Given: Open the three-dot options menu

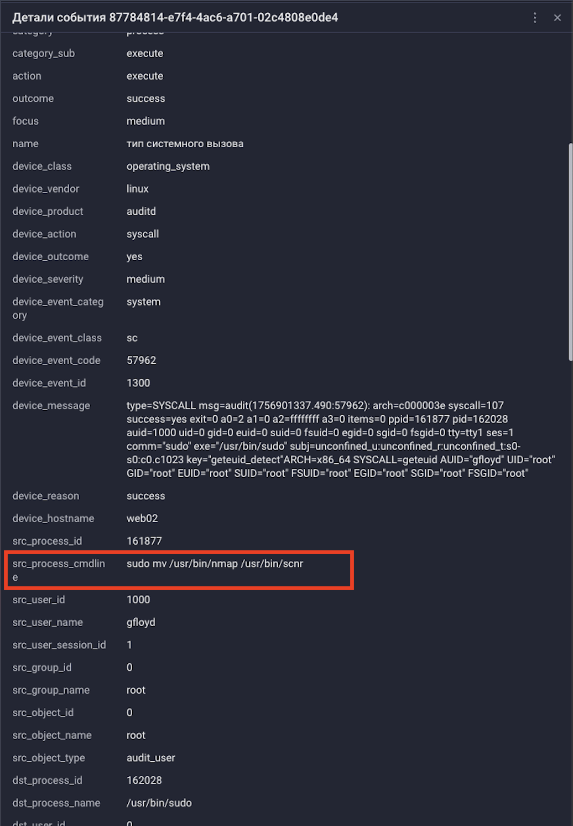Looking at the screenshot, I should 534,18.
